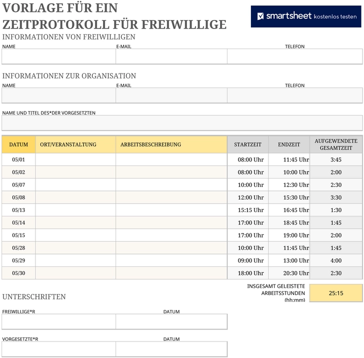364x358 pixels.
Task: Select end time 16:45 Uhr cell
Action: (x=289, y=210)
